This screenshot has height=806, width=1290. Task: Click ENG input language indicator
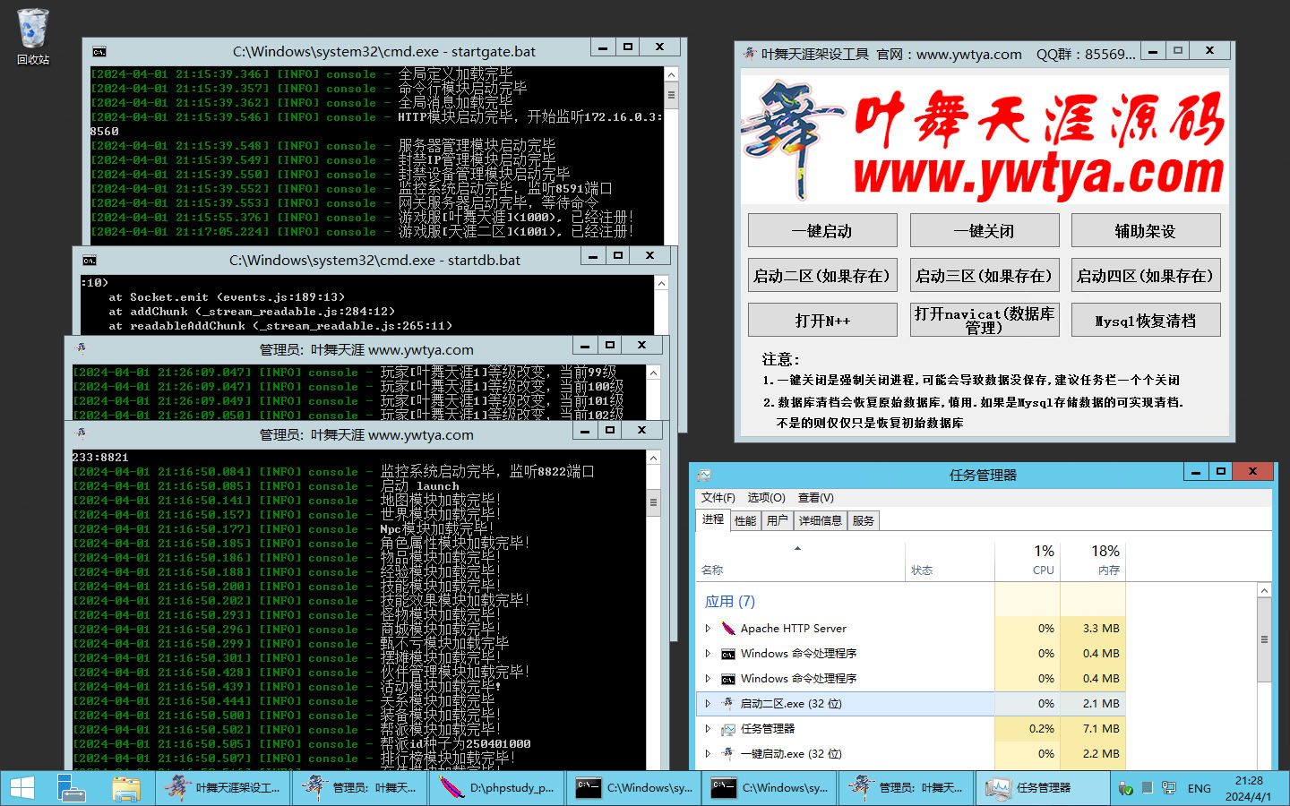click(1199, 789)
